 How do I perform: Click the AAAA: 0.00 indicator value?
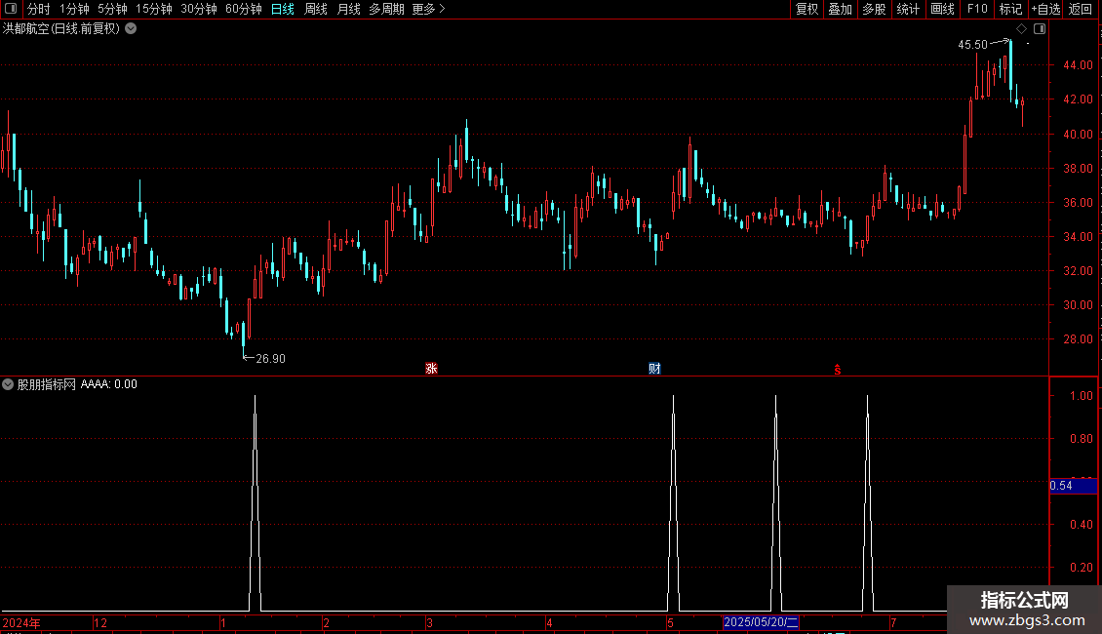109,384
